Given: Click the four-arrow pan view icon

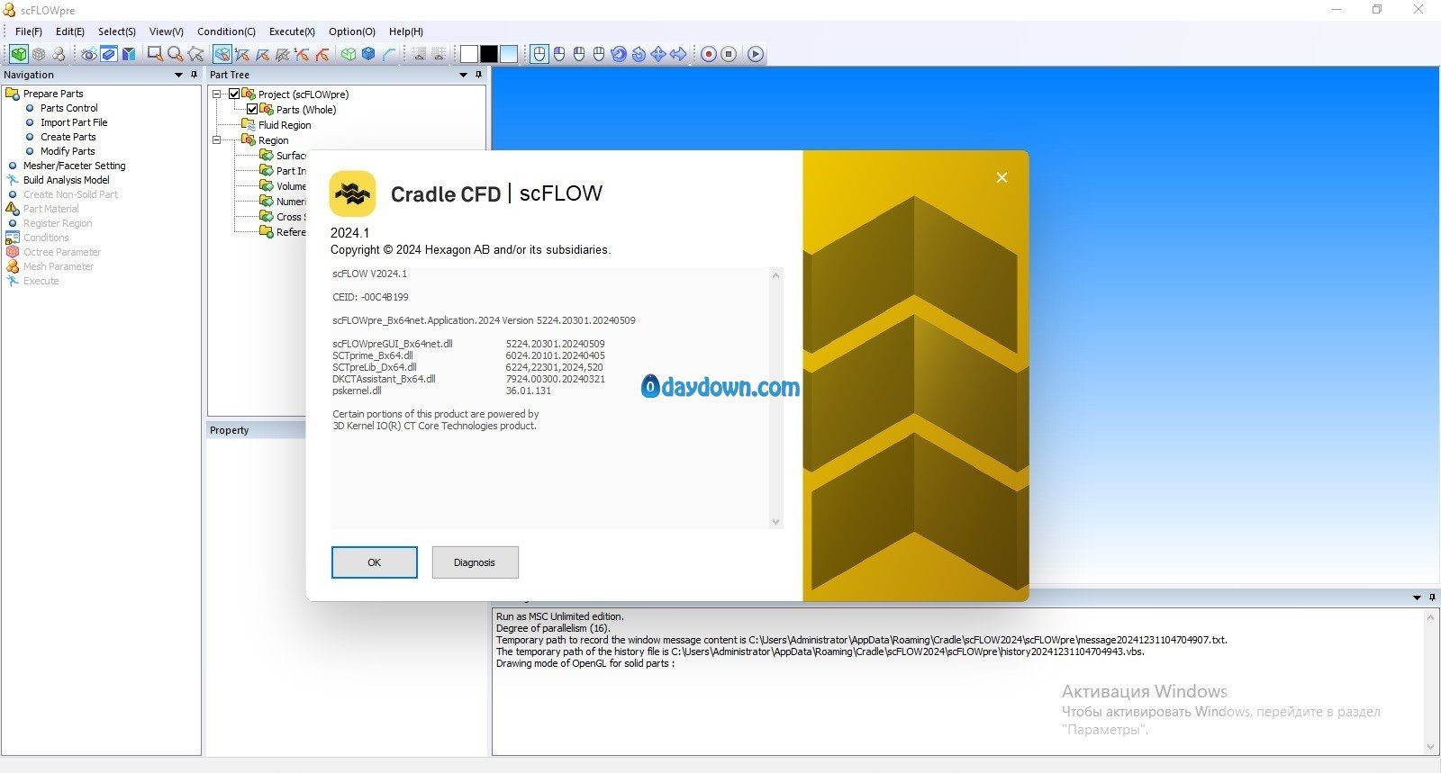Looking at the screenshot, I should [x=658, y=54].
